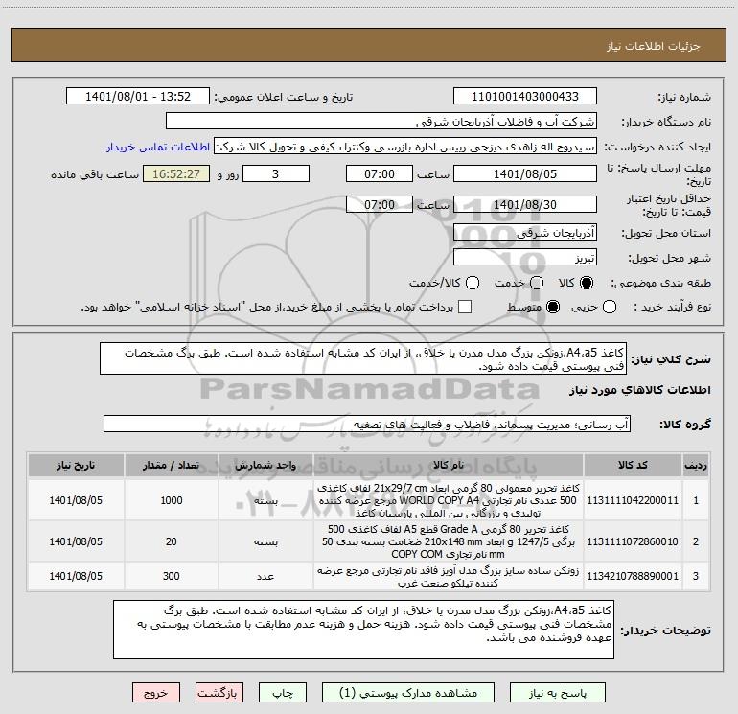Click the زونکن ساده سایز بزرگ item name

[449, 577]
